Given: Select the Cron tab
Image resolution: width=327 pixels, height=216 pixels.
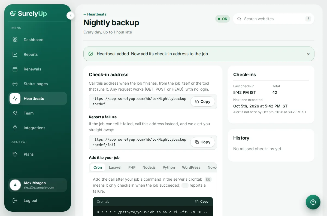Looking at the screenshot, I should pyautogui.click(x=98, y=167).
